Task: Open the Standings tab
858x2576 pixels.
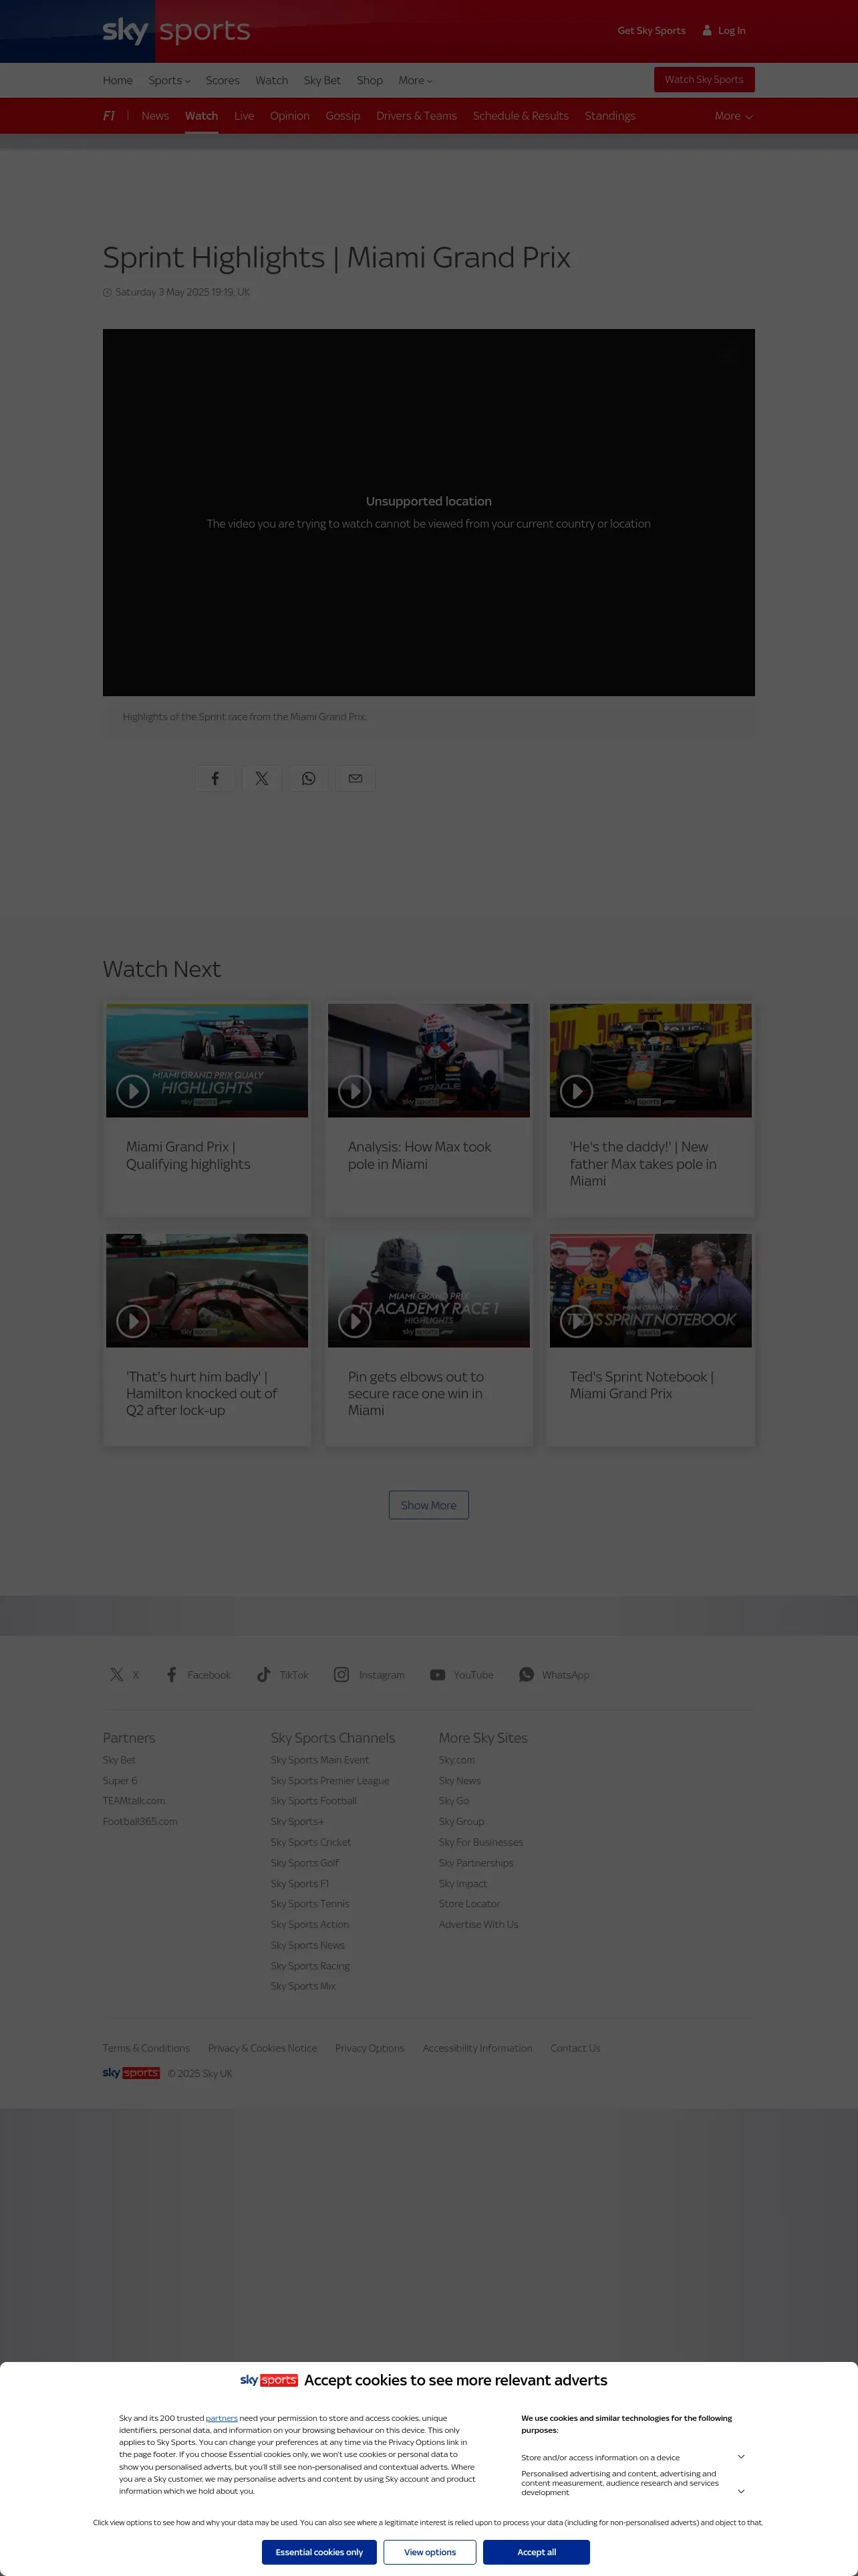Action: 610,116
